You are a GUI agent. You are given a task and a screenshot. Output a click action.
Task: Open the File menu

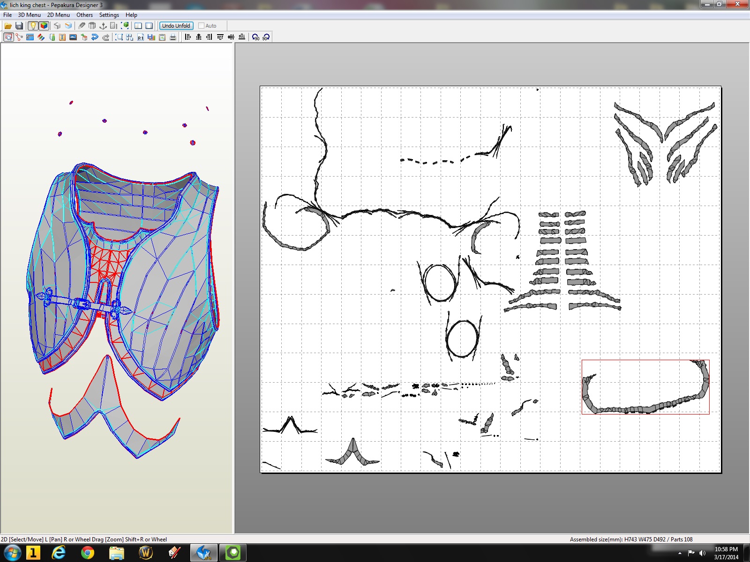click(7, 15)
